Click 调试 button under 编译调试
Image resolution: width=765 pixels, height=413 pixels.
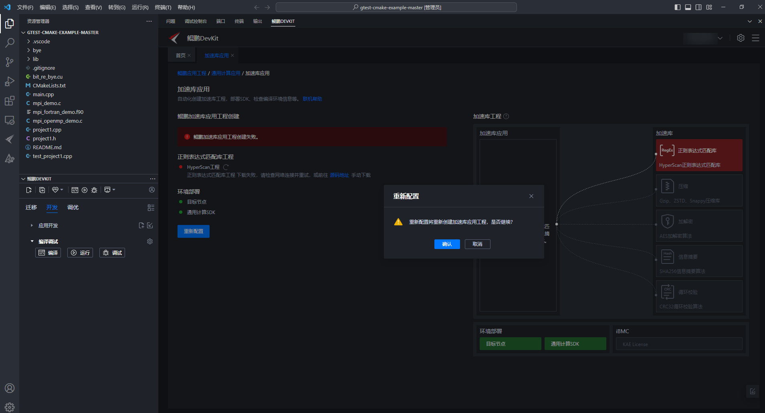click(x=112, y=253)
